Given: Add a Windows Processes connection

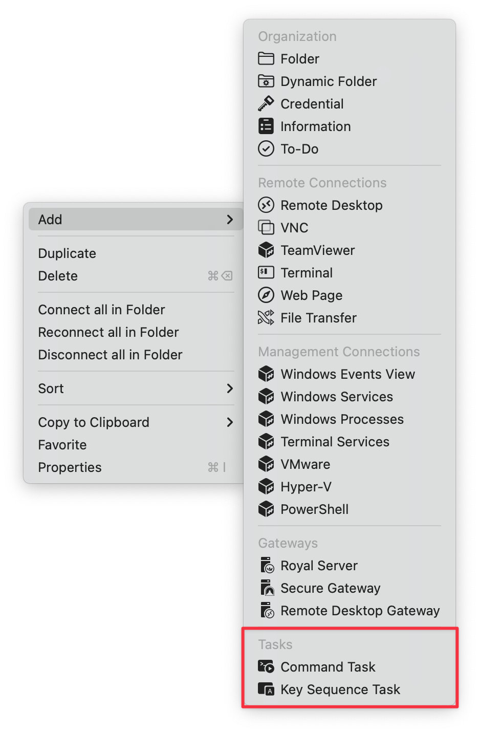Looking at the screenshot, I should coord(350,419).
